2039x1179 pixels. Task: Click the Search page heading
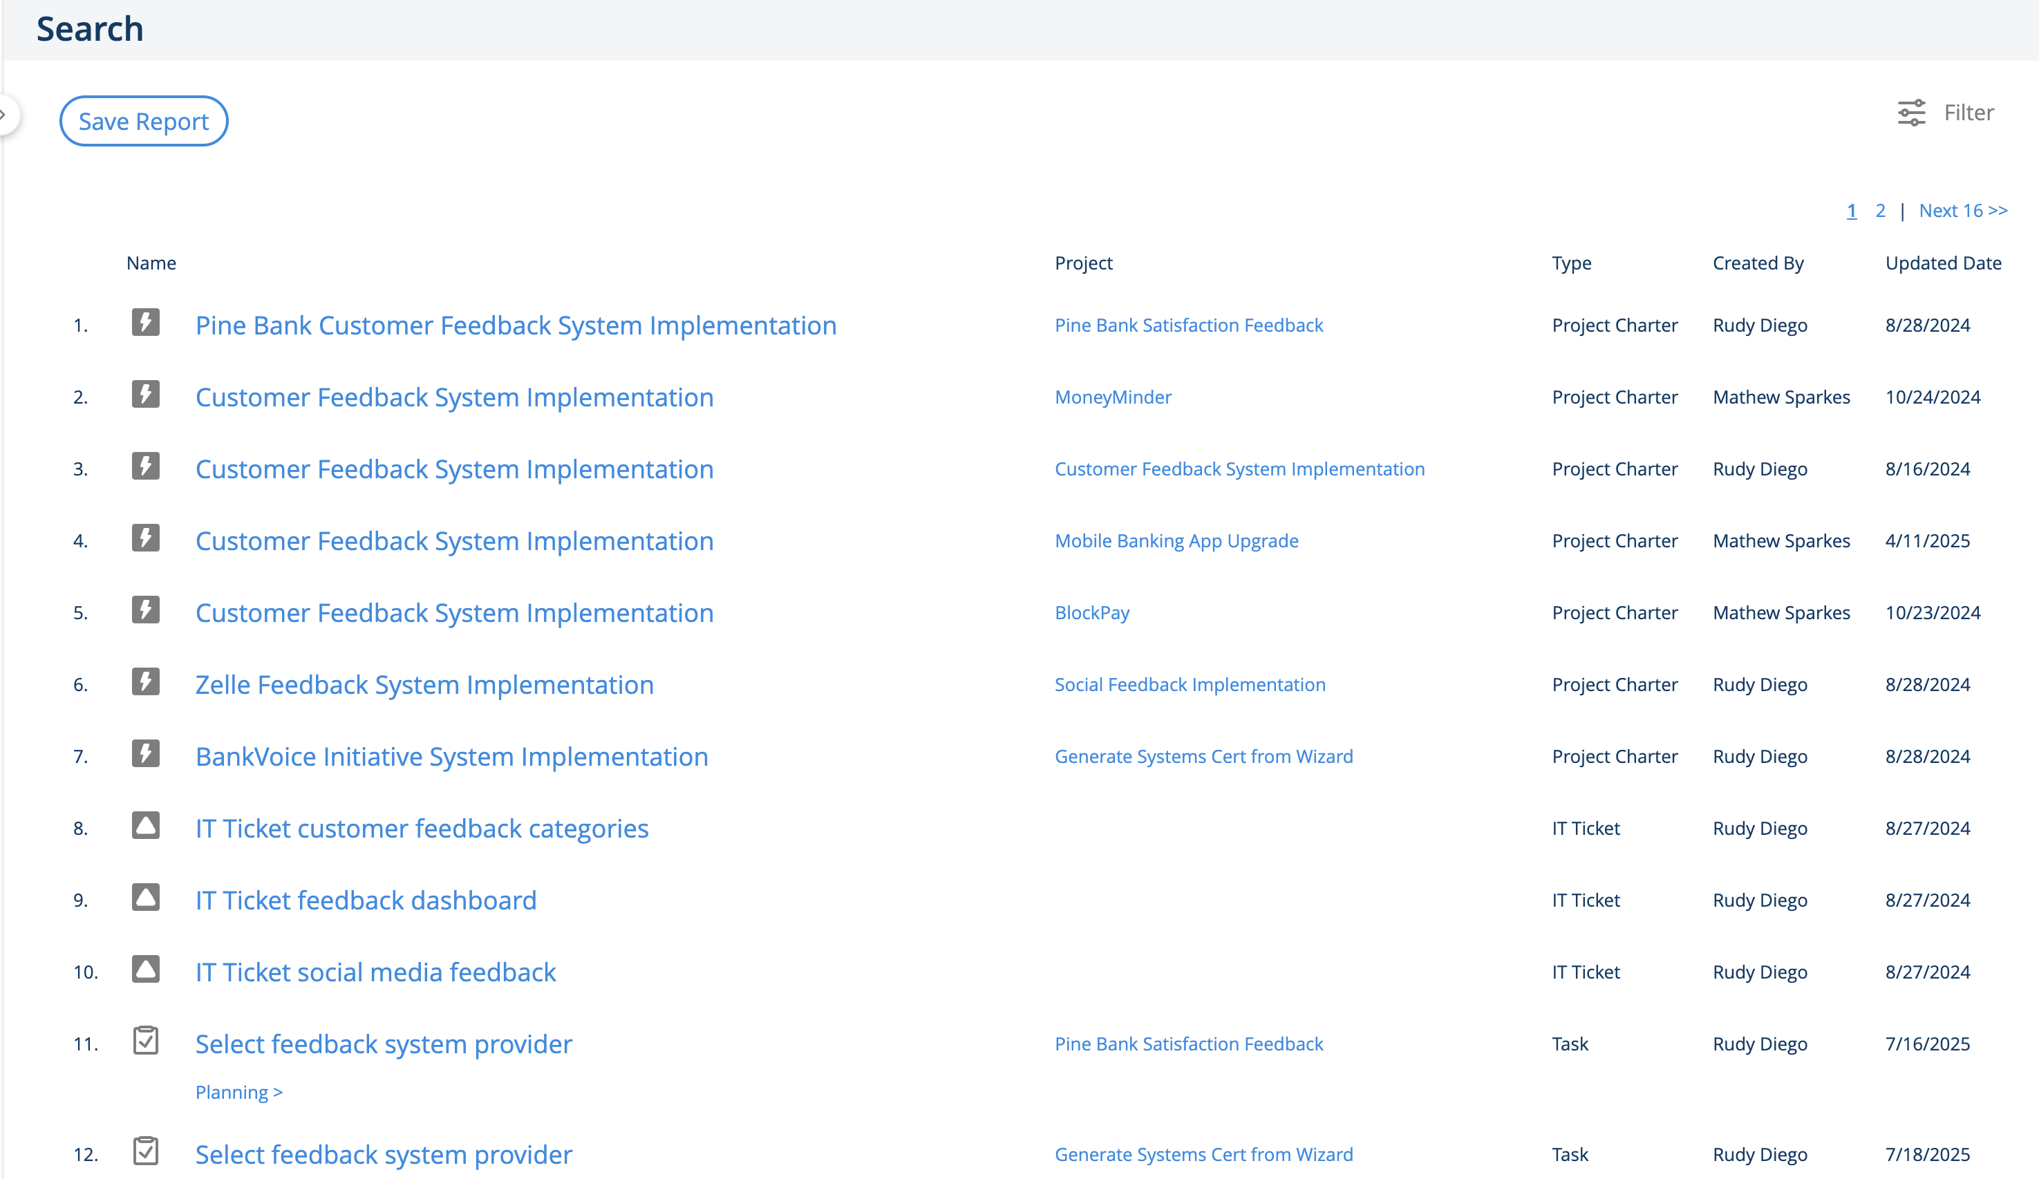point(91,29)
